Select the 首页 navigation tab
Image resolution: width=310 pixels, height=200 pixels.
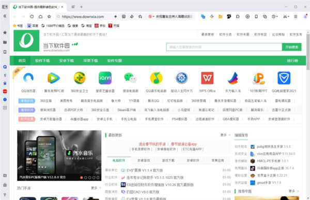[x=22, y=61]
